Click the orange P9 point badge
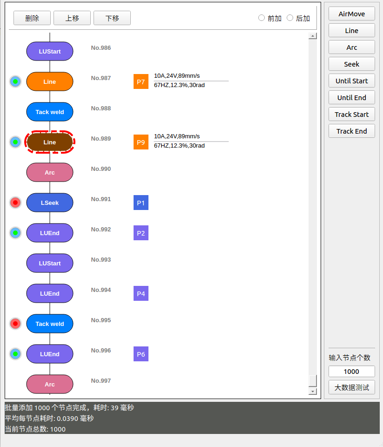Image resolution: width=383 pixels, height=447 pixels. pos(141,142)
